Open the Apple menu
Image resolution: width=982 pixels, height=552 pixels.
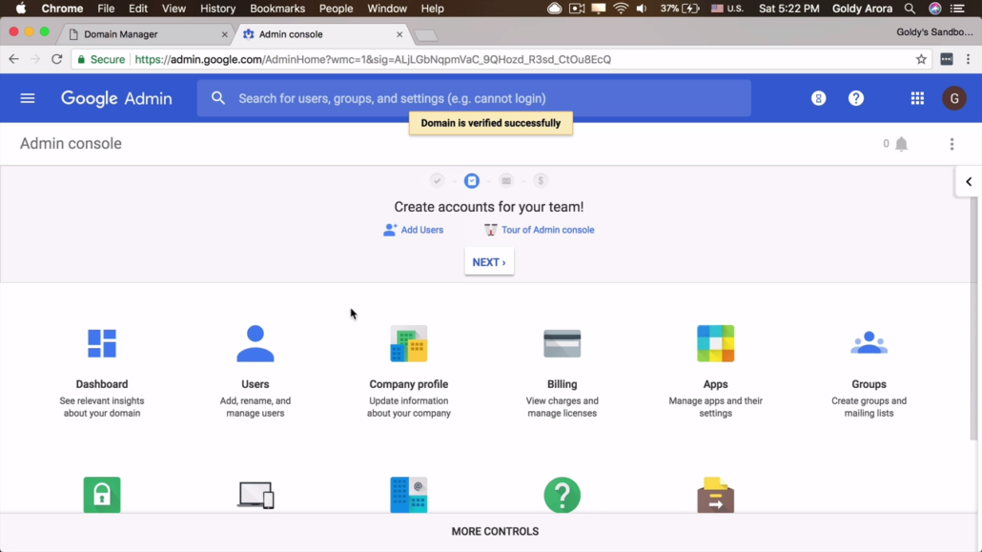(x=21, y=9)
